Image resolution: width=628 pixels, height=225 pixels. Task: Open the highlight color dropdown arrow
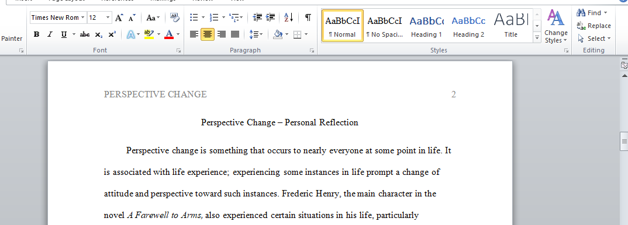coord(158,35)
